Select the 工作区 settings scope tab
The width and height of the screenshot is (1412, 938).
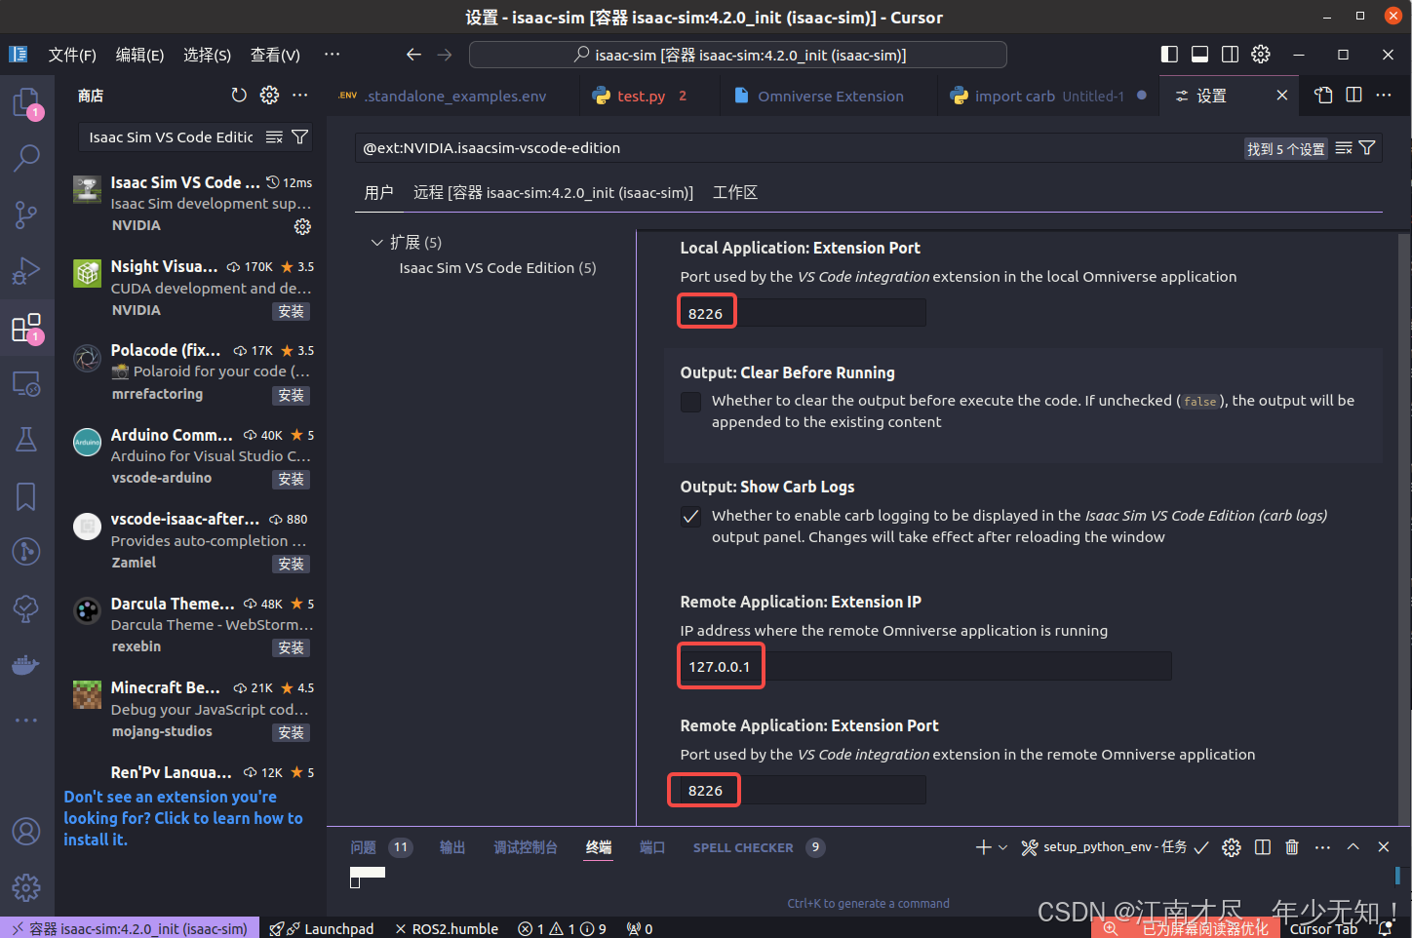735,193
